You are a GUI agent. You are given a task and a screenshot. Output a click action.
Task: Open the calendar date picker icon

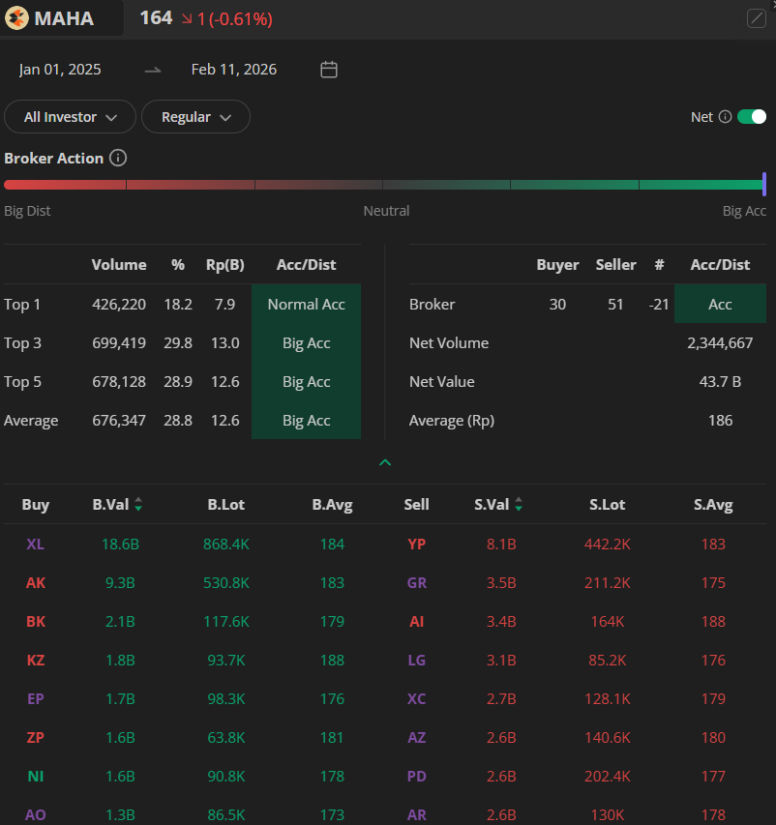pyautogui.click(x=329, y=70)
